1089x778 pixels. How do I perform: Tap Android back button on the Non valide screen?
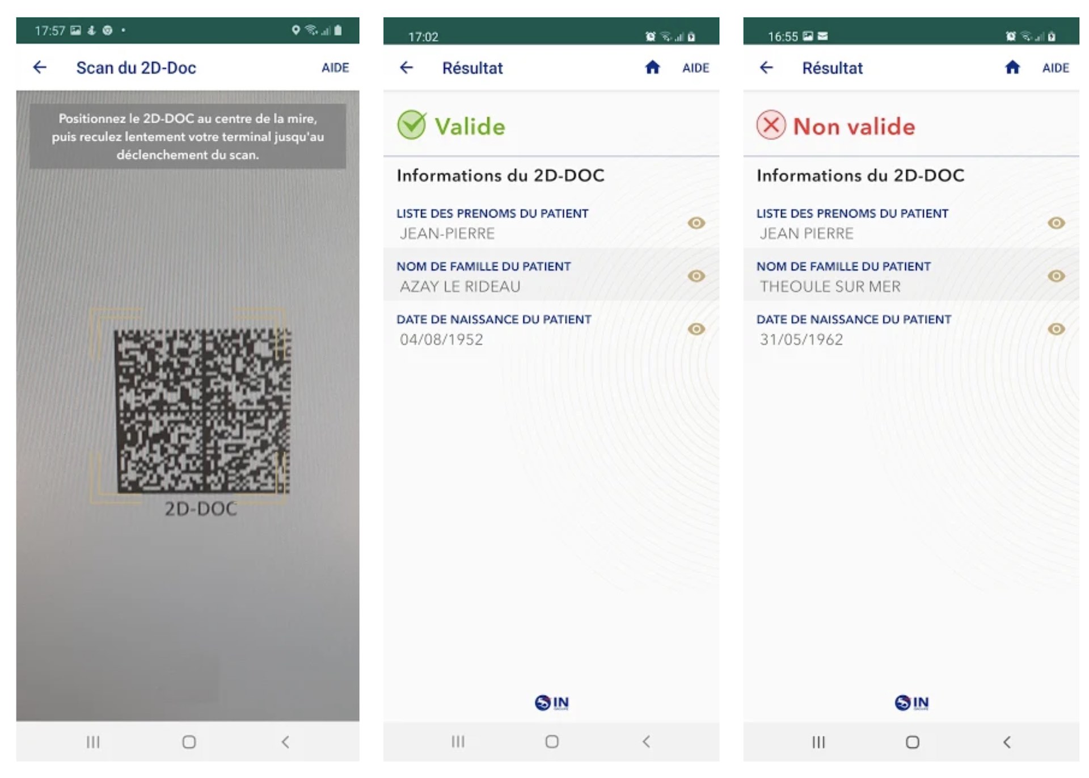(x=1007, y=742)
